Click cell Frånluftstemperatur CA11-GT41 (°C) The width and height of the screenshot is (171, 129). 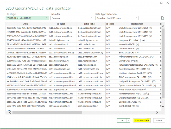[x=138, y=57]
